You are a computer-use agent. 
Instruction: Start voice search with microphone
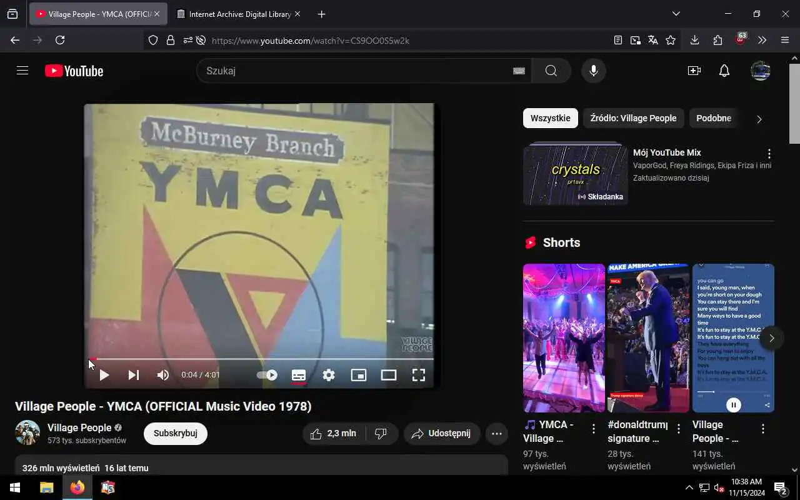click(594, 71)
